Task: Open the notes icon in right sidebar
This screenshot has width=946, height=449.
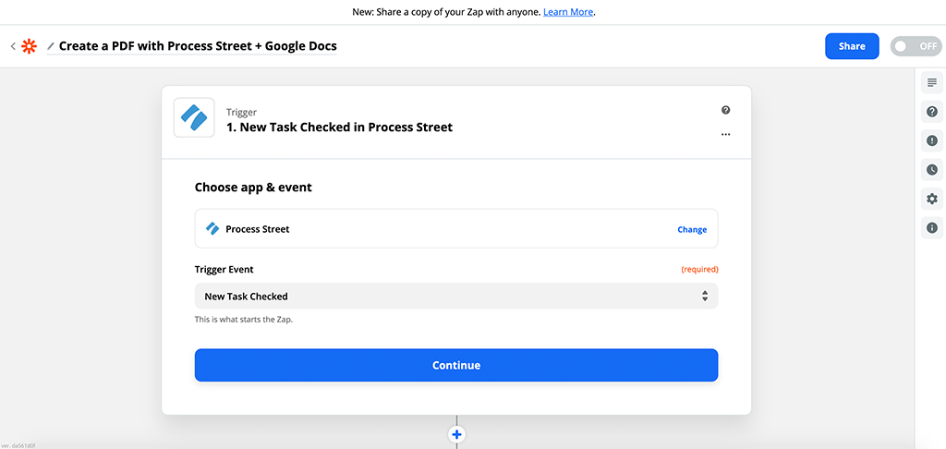Action: (x=931, y=83)
